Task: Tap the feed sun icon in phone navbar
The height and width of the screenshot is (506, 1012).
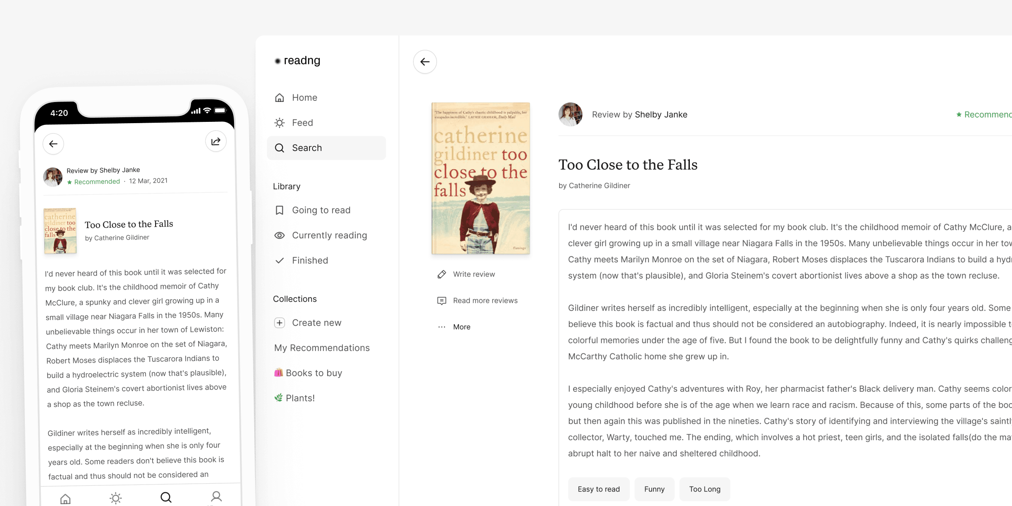Action: pos(116,498)
